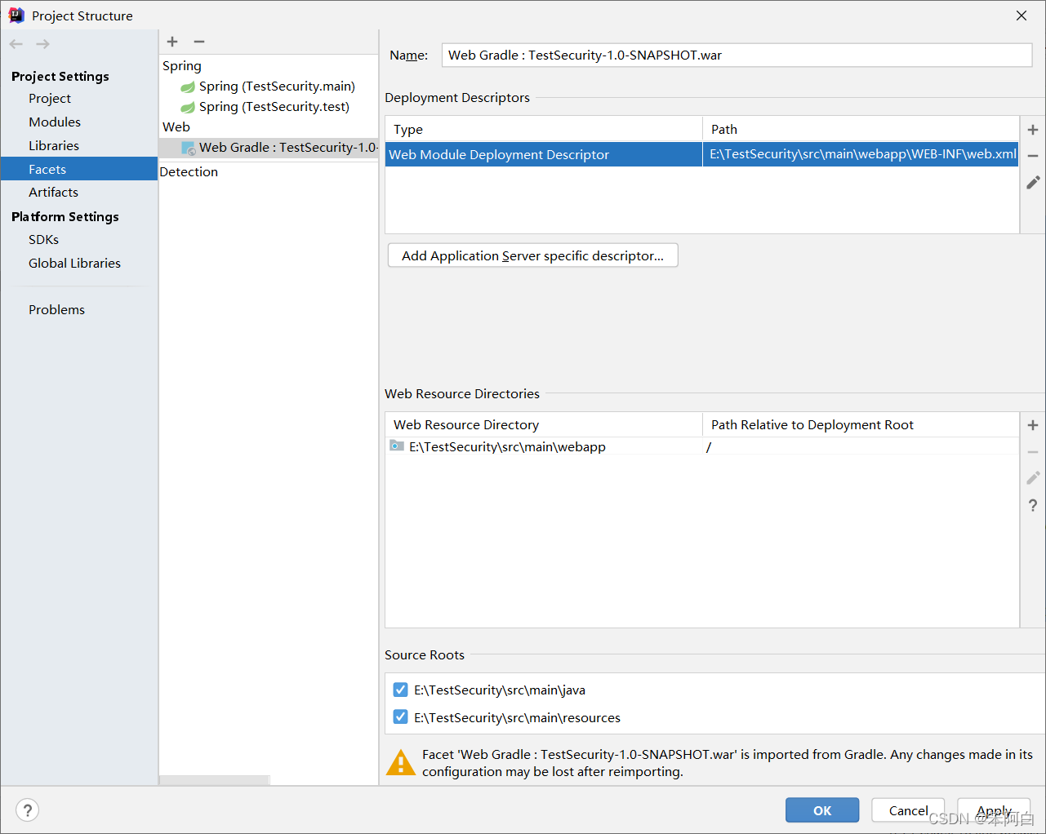The height and width of the screenshot is (834, 1046).
Task: Click the IntelliJ logo in the title bar
Action: tap(16, 16)
